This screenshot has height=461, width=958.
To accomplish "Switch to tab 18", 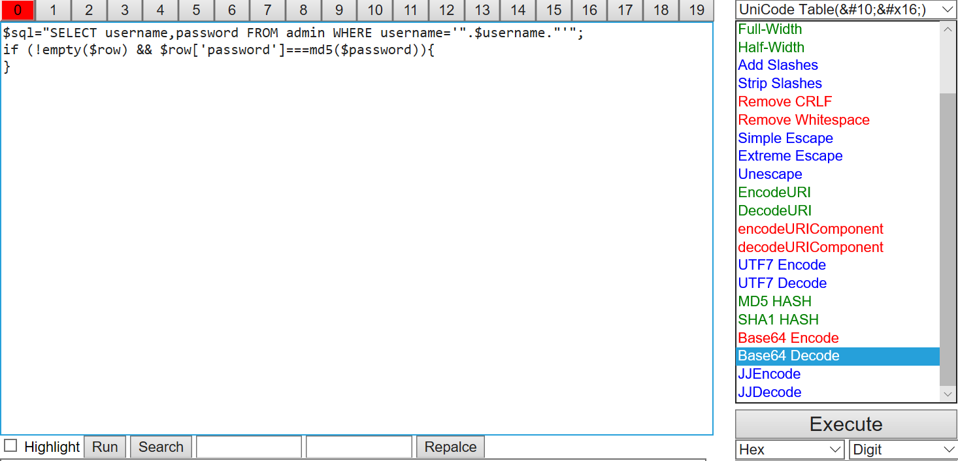I will [x=661, y=10].
